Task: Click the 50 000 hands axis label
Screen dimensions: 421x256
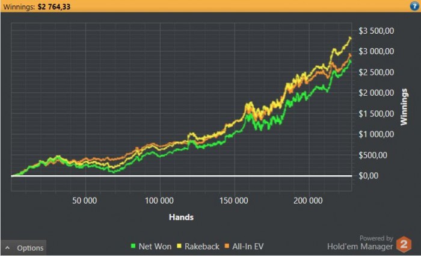Action: 85,201
